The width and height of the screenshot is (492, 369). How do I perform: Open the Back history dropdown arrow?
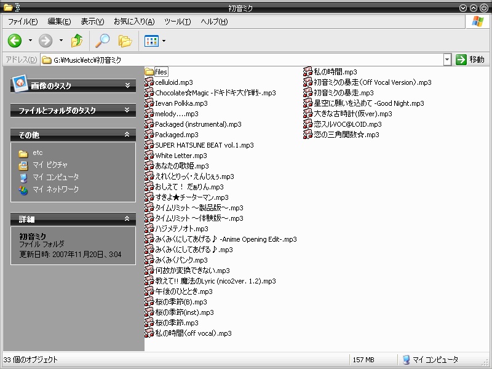[30, 41]
